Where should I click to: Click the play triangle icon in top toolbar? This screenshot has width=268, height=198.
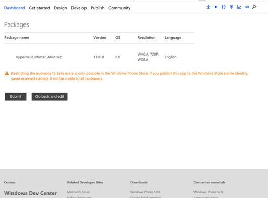pos(216,7)
